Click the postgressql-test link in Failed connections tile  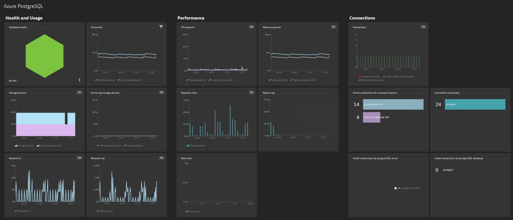(411, 188)
